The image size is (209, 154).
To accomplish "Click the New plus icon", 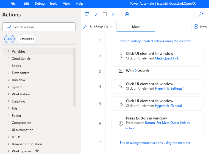I will [x=196, y=27].
